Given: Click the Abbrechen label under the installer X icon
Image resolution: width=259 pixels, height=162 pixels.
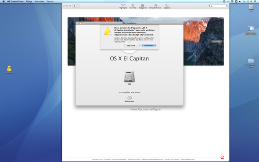Looking at the screenshot, I should [129, 101].
